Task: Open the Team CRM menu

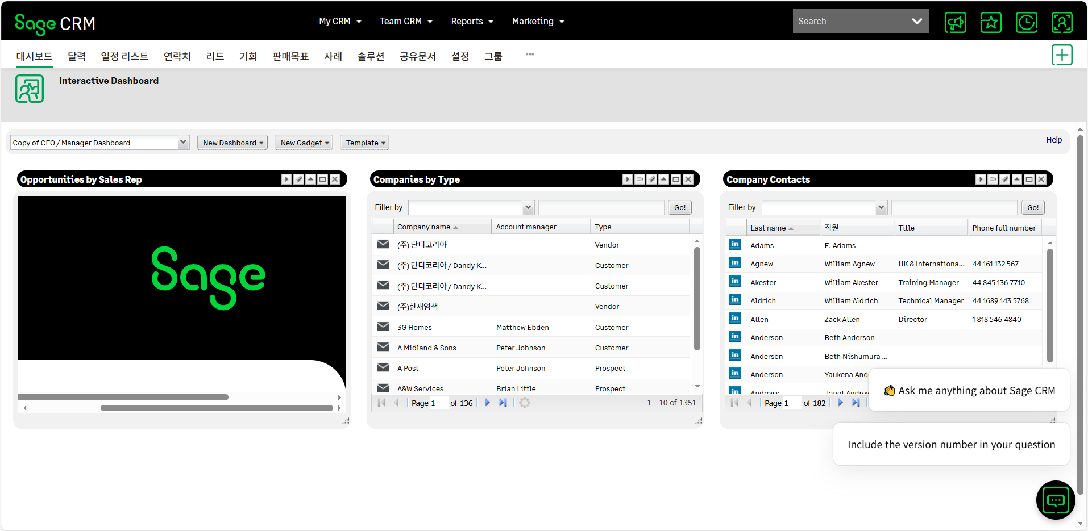Action: 406,21
